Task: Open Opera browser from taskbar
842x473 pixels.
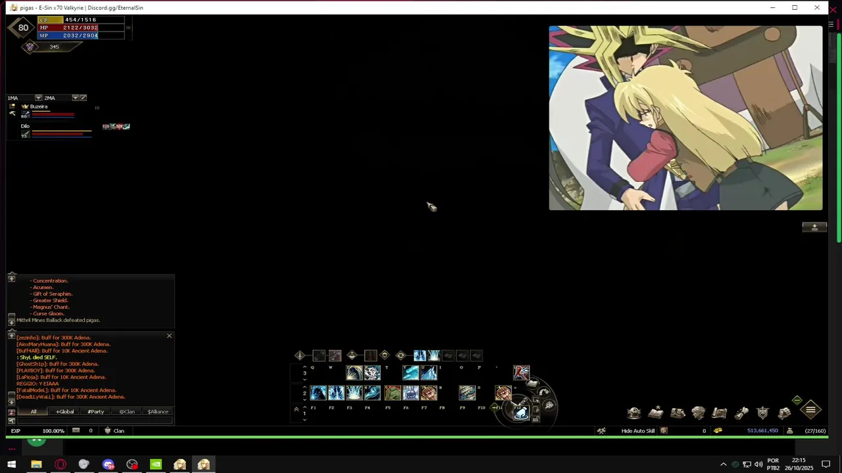Action: tap(61, 464)
